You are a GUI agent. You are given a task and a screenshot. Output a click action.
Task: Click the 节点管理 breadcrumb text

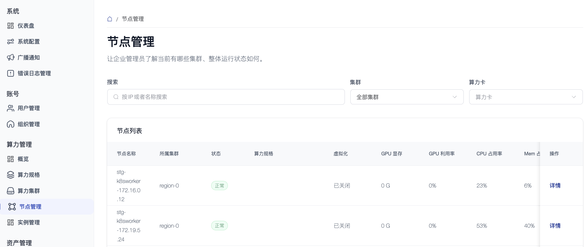coord(133,19)
